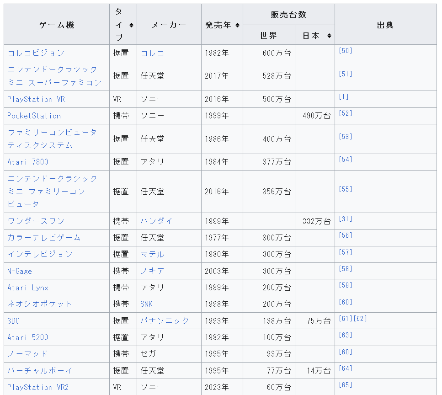Image resolution: width=442 pixels, height=395 pixels.
Task: Open reference [65] for PlayStation VR2
Action: point(345,385)
